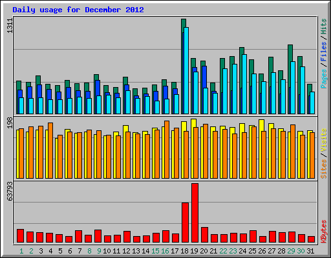
Task: Click day 13 label on the x-axis
Action: point(136,251)
